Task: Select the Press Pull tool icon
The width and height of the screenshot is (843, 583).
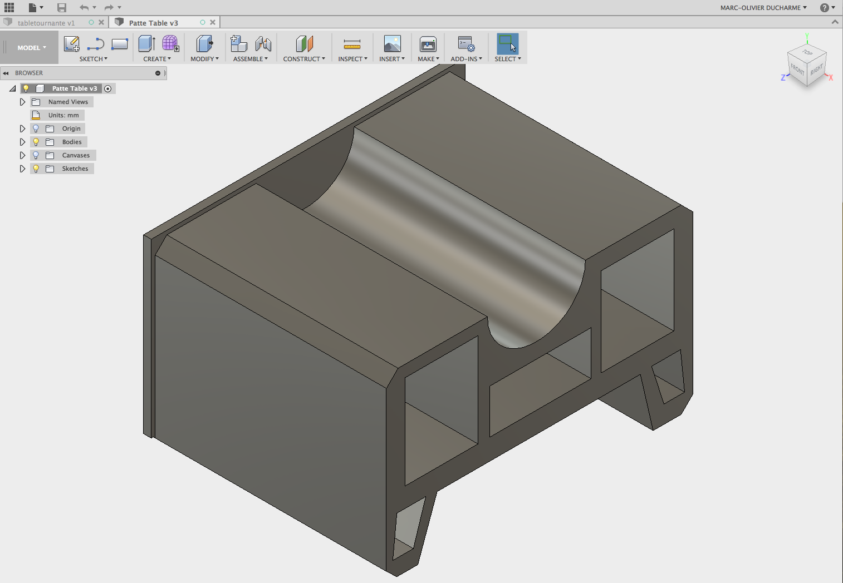Action: 204,44
